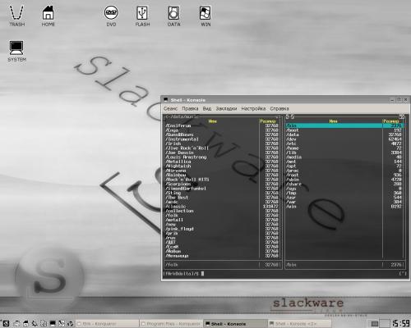411x328 pixels.
Task: Select the /opt directory in right panel
Action: (344, 166)
